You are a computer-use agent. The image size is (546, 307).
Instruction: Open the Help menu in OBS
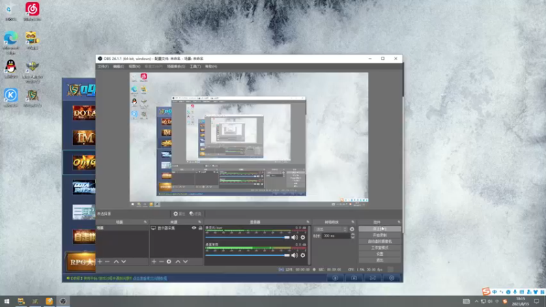[211, 66]
